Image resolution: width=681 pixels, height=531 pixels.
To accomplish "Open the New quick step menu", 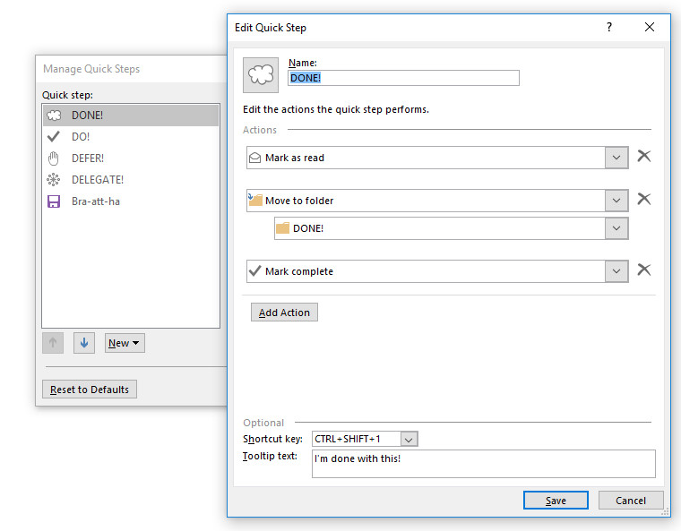I will point(125,343).
